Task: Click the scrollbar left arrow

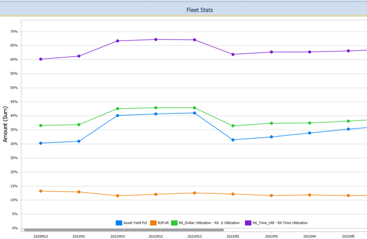Action: point(23,230)
